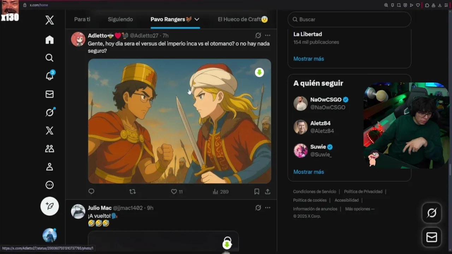Open the Incas vs Ottomans image
Screen dimensions: 452x254
(179, 121)
